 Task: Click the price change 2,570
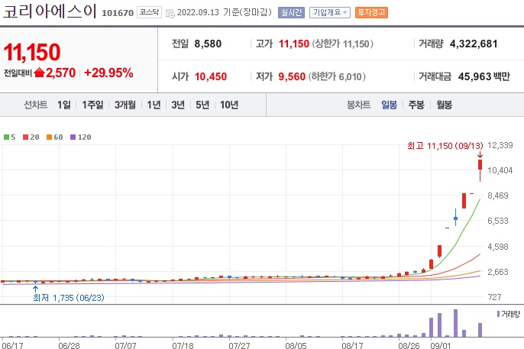[60, 73]
